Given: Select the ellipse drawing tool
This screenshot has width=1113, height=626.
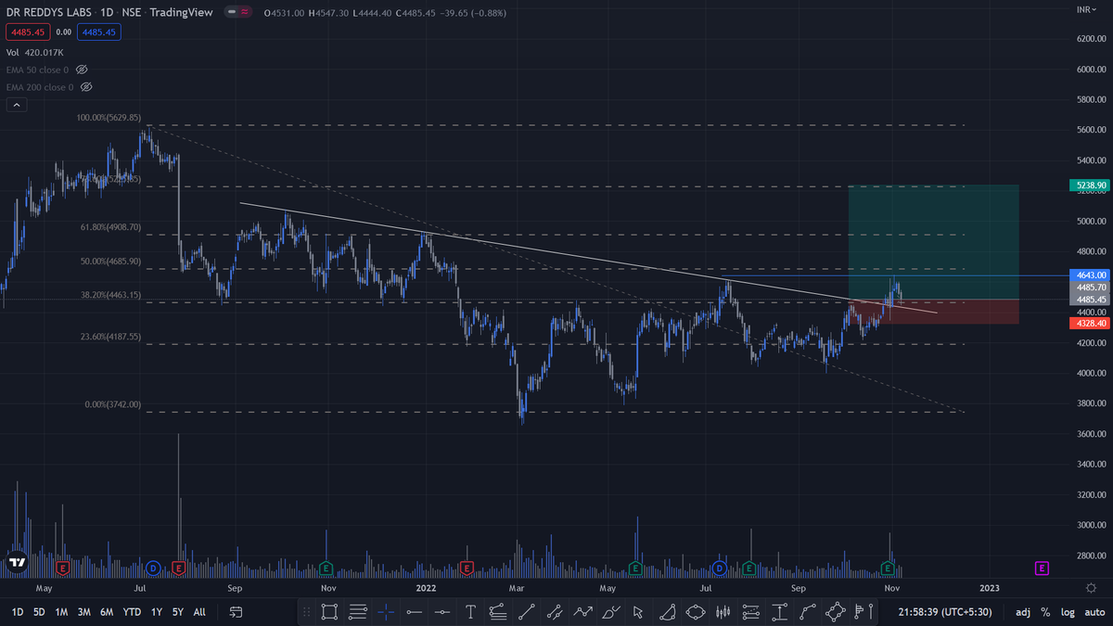Looking at the screenshot, I should [695, 611].
